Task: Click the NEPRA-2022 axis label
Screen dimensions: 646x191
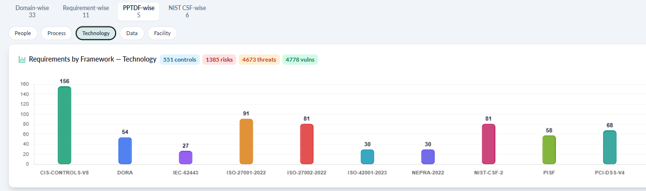Action: point(428,172)
